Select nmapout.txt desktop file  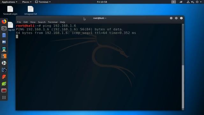[x=31, y=11]
